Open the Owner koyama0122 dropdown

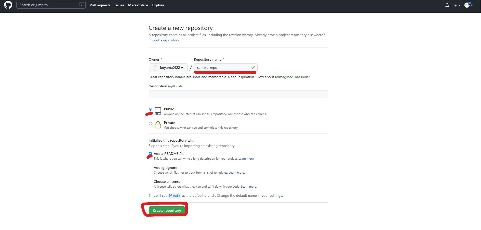click(x=168, y=68)
